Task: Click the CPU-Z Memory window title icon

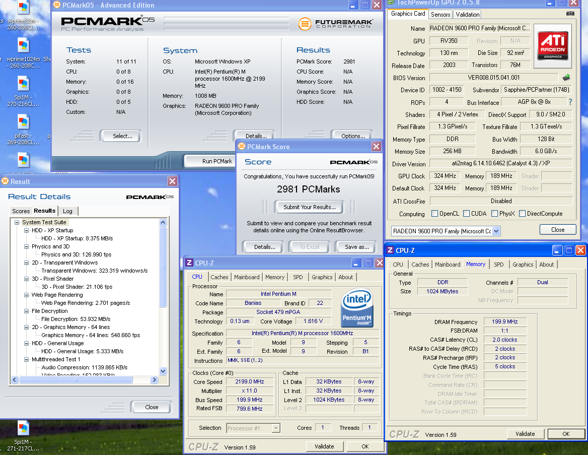Action: click(x=390, y=250)
